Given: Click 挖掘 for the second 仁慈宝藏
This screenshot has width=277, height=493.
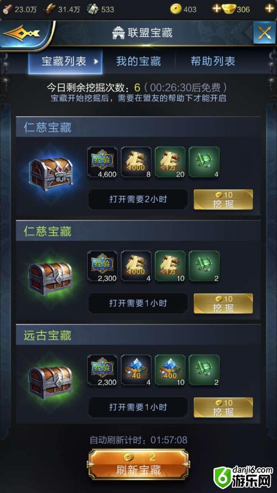Looking at the screenshot, I should coord(223,303).
